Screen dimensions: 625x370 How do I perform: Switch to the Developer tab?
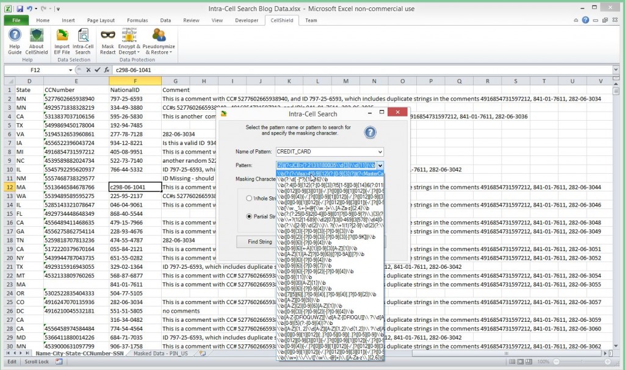point(247,20)
